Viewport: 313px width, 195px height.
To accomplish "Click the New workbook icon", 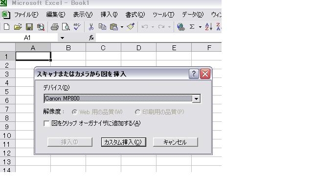I will pos(6,27).
